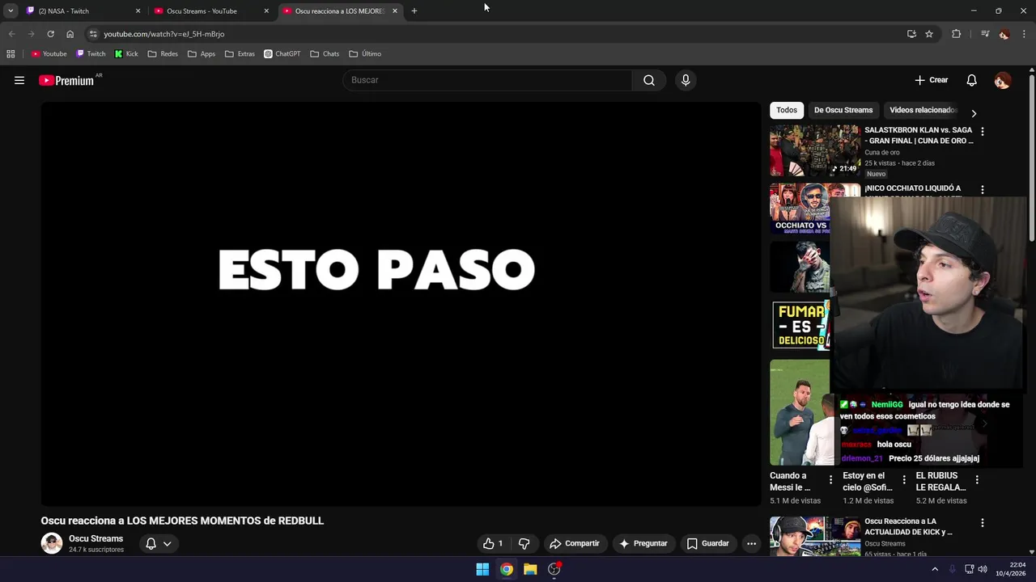This screenshot has width=1036, height=582.
Task: Open options for Actualidad de Kick video
Action: coord(983,523)
